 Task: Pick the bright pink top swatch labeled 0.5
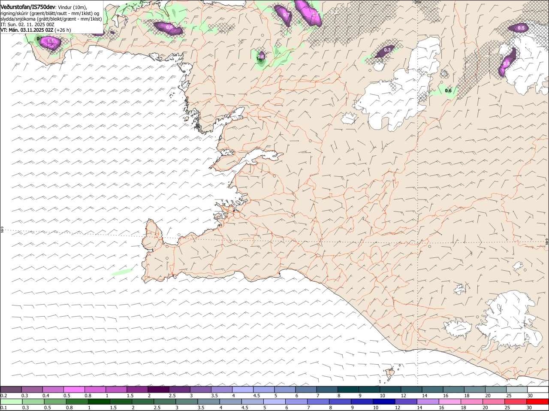click(x=74, y=389)
